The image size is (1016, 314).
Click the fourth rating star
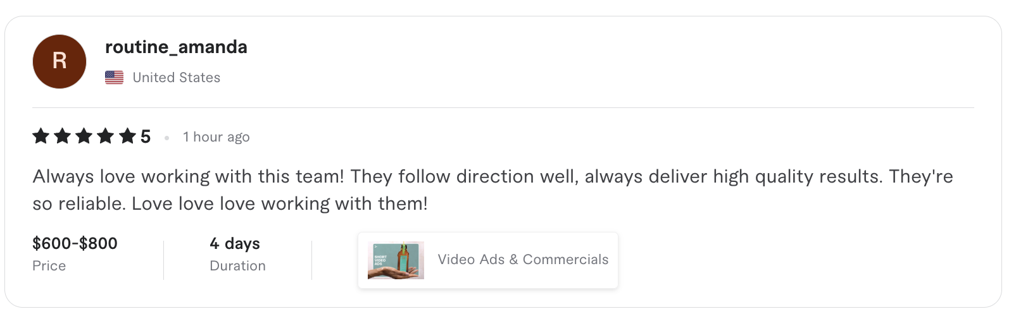[x=106, y=136]
